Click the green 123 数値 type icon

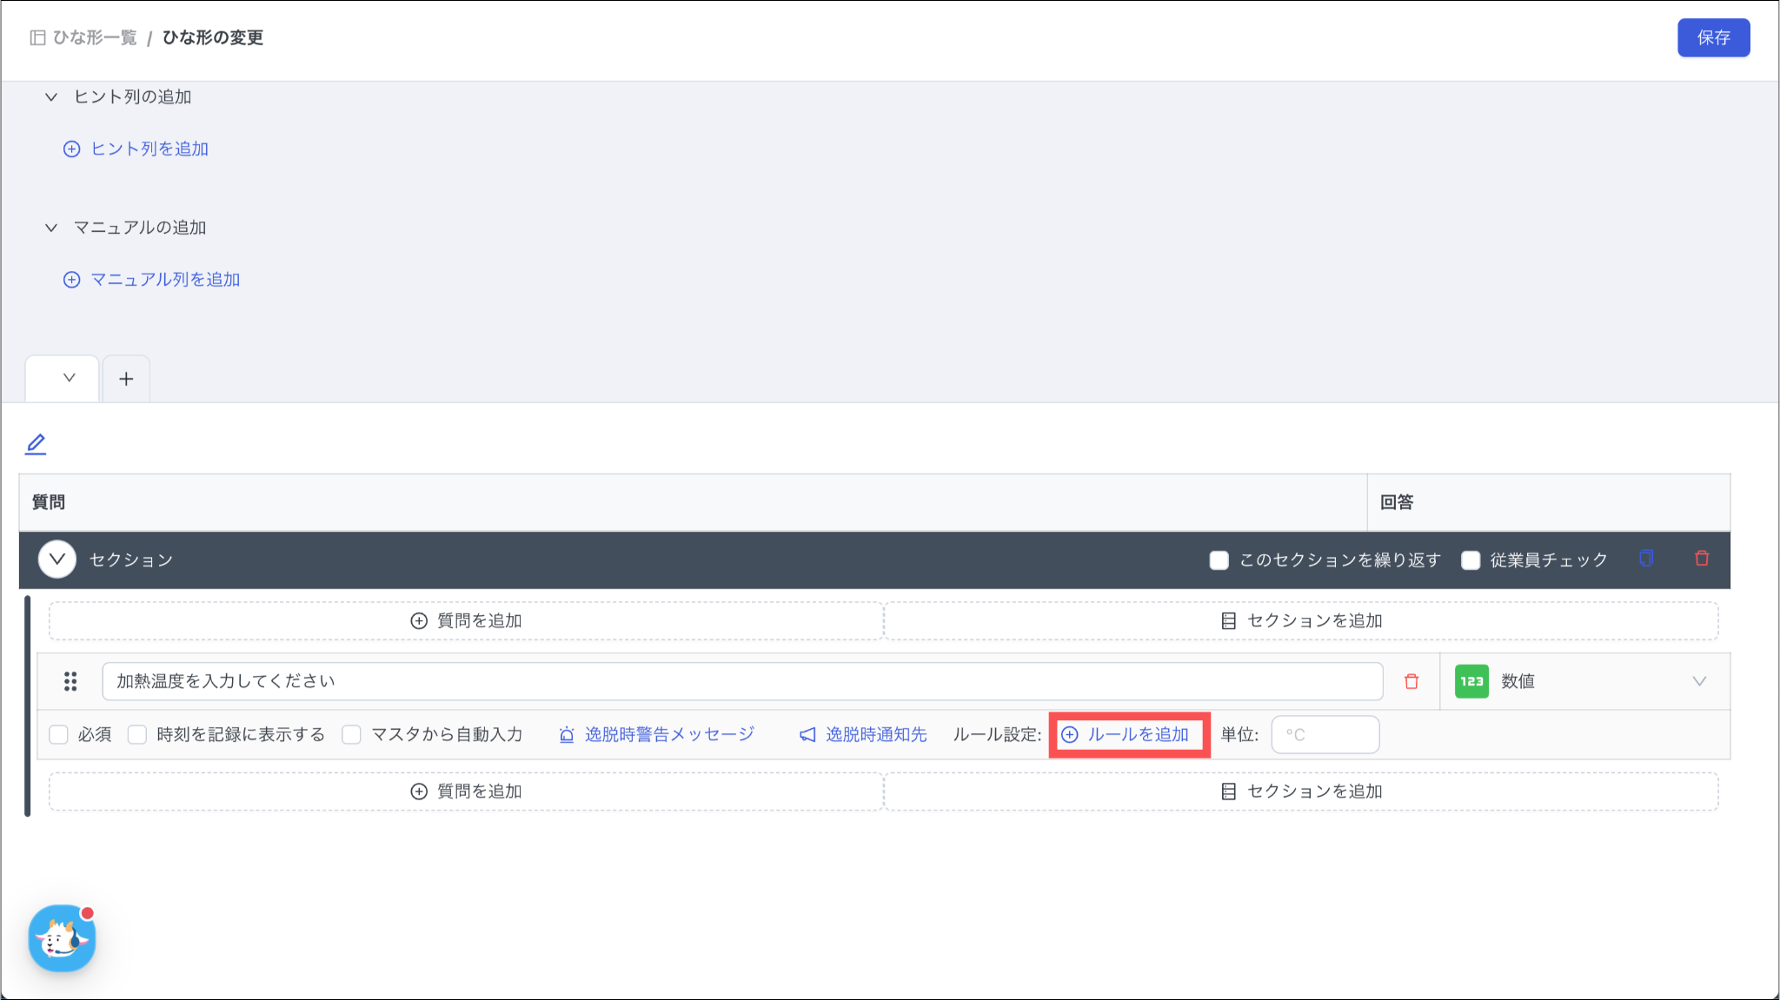(x=1471, y=682)
